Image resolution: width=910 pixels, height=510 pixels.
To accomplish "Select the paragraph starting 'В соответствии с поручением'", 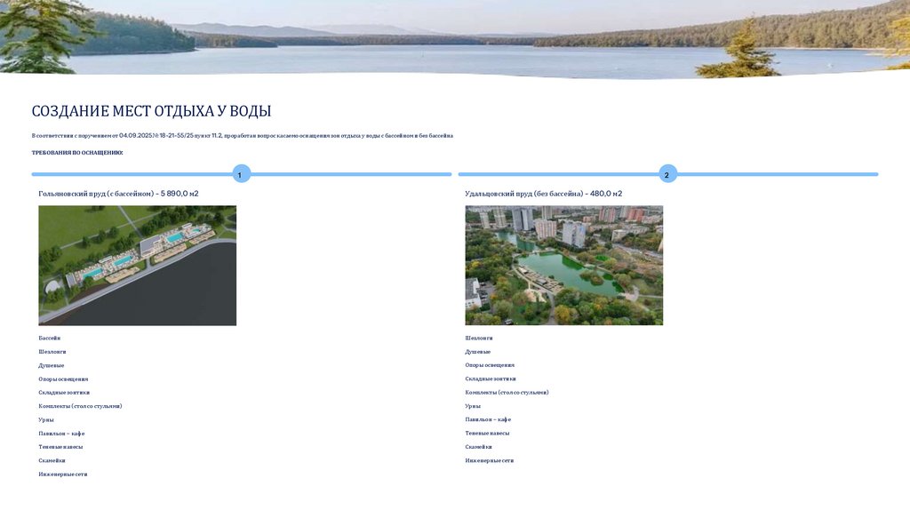I will coord(242,136).
